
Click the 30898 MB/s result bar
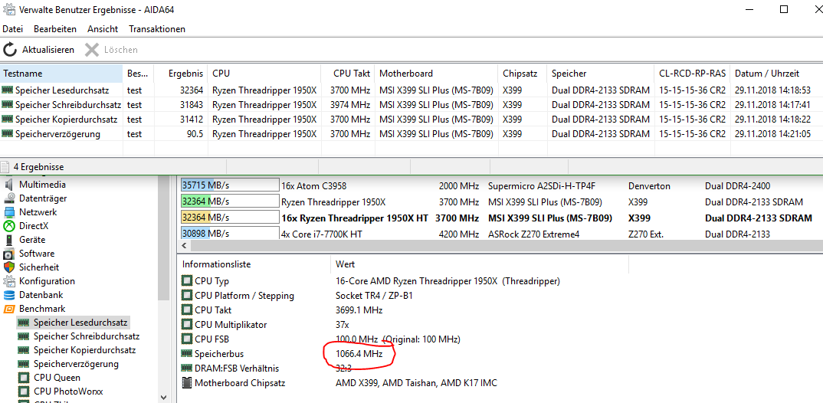tap(230, 234)
